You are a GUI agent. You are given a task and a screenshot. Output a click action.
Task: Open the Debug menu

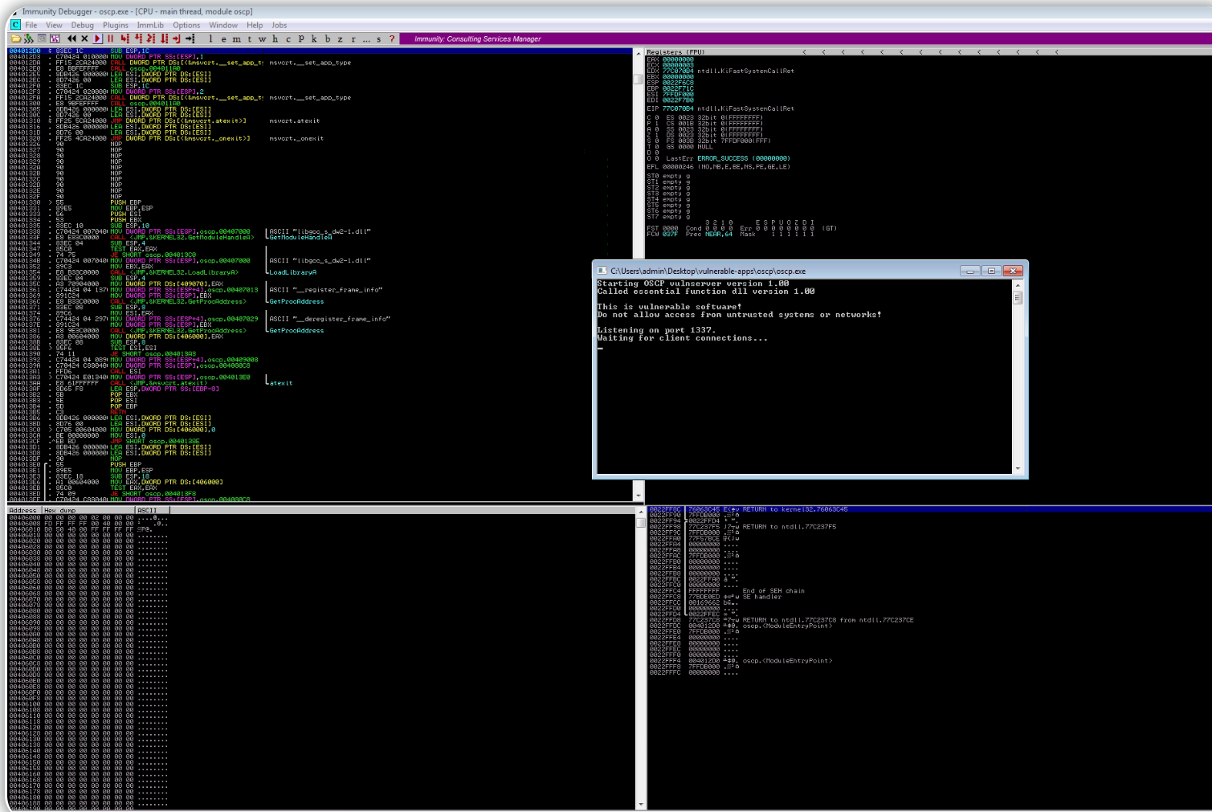coord(82,25)
